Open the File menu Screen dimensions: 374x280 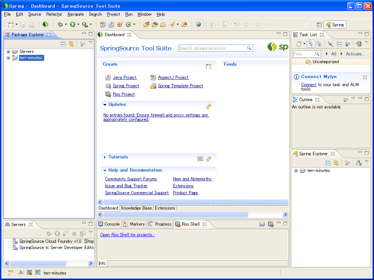[x=7, y=14]
